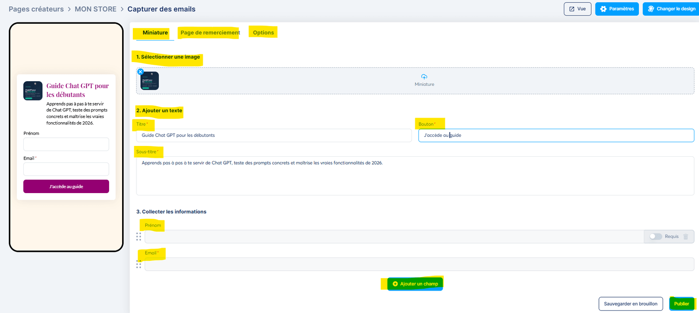Click the drag handle beside Email field

point(138,264)
